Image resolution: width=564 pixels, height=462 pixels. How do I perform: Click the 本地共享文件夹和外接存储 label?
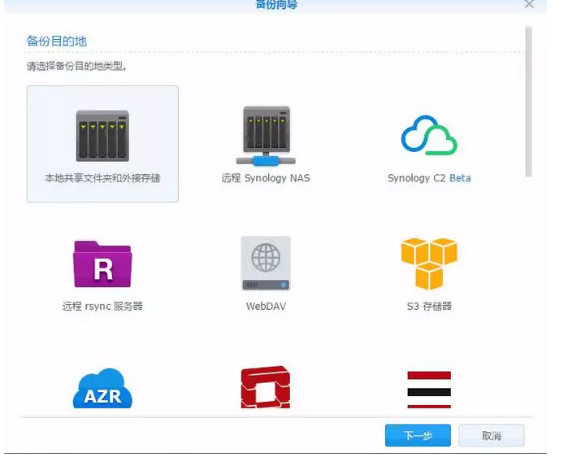coord(102,178)
